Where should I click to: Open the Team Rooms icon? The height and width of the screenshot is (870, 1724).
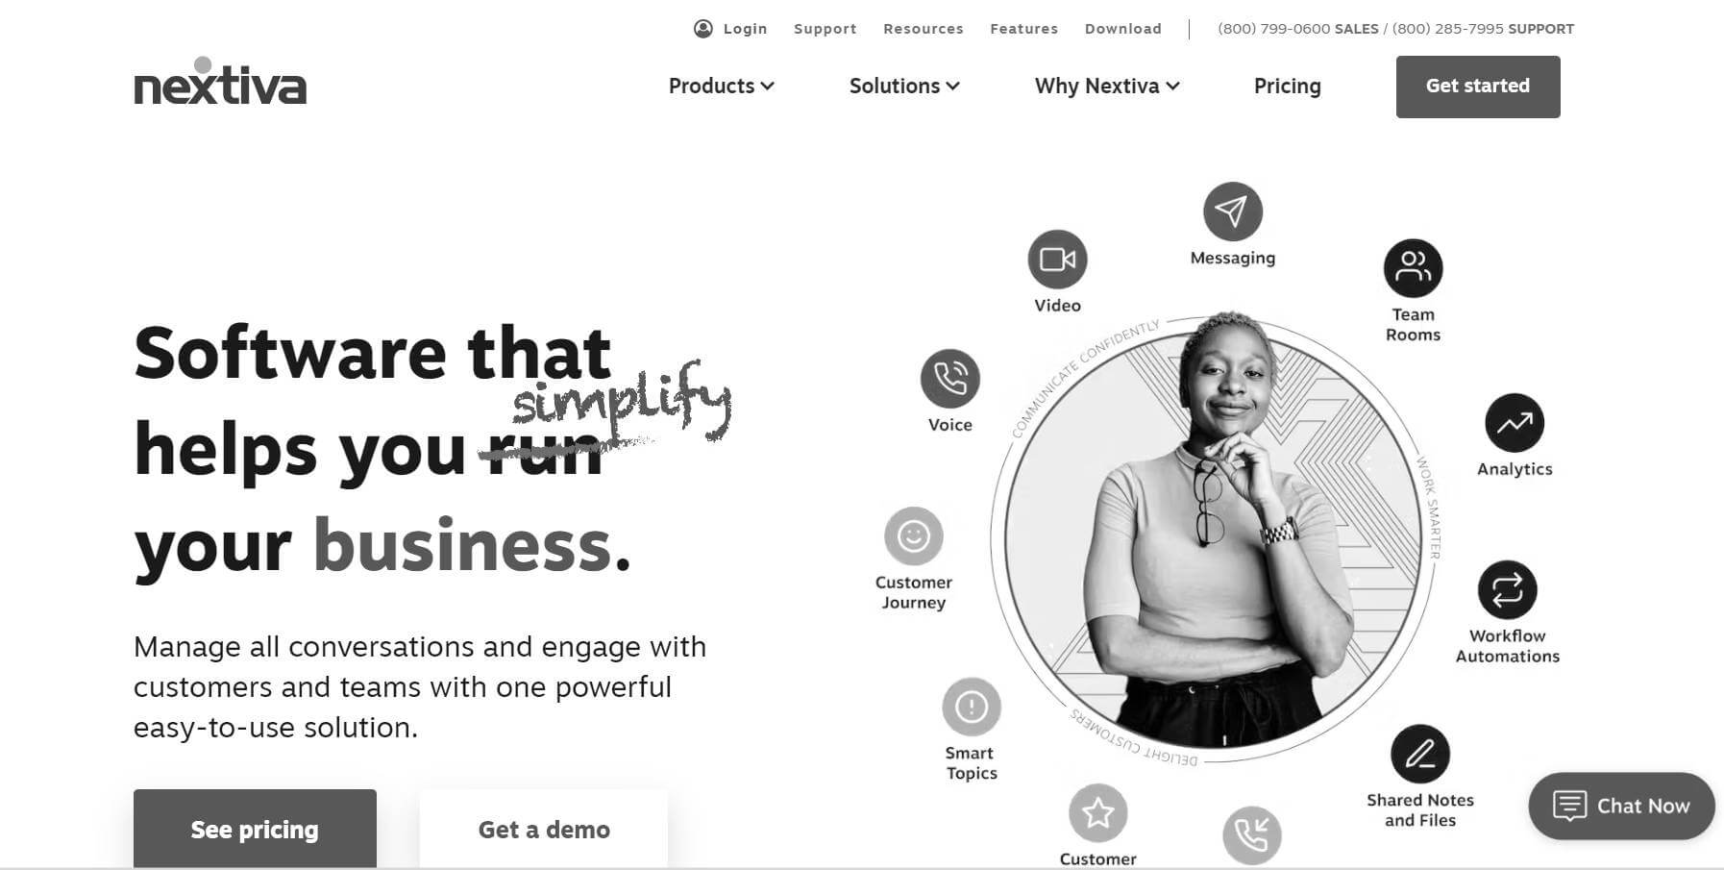coord(1413,268)
